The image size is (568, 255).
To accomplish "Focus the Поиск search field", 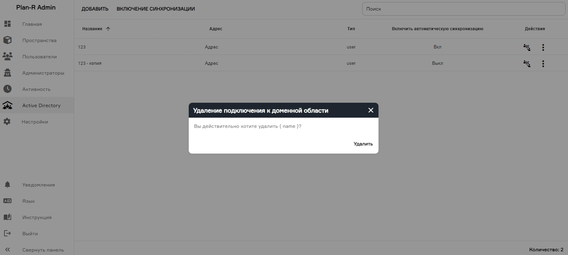I will [x=463, y=9].
